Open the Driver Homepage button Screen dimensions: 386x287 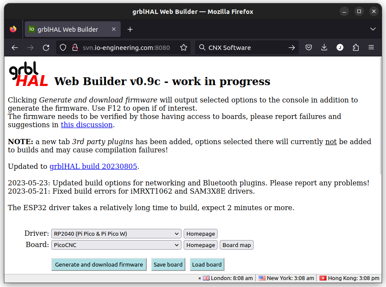coord(201,234)
